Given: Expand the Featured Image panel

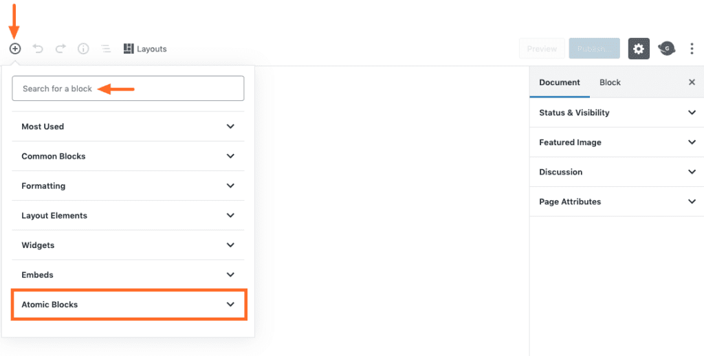Looking at the screenshot, I should (617, 142).
